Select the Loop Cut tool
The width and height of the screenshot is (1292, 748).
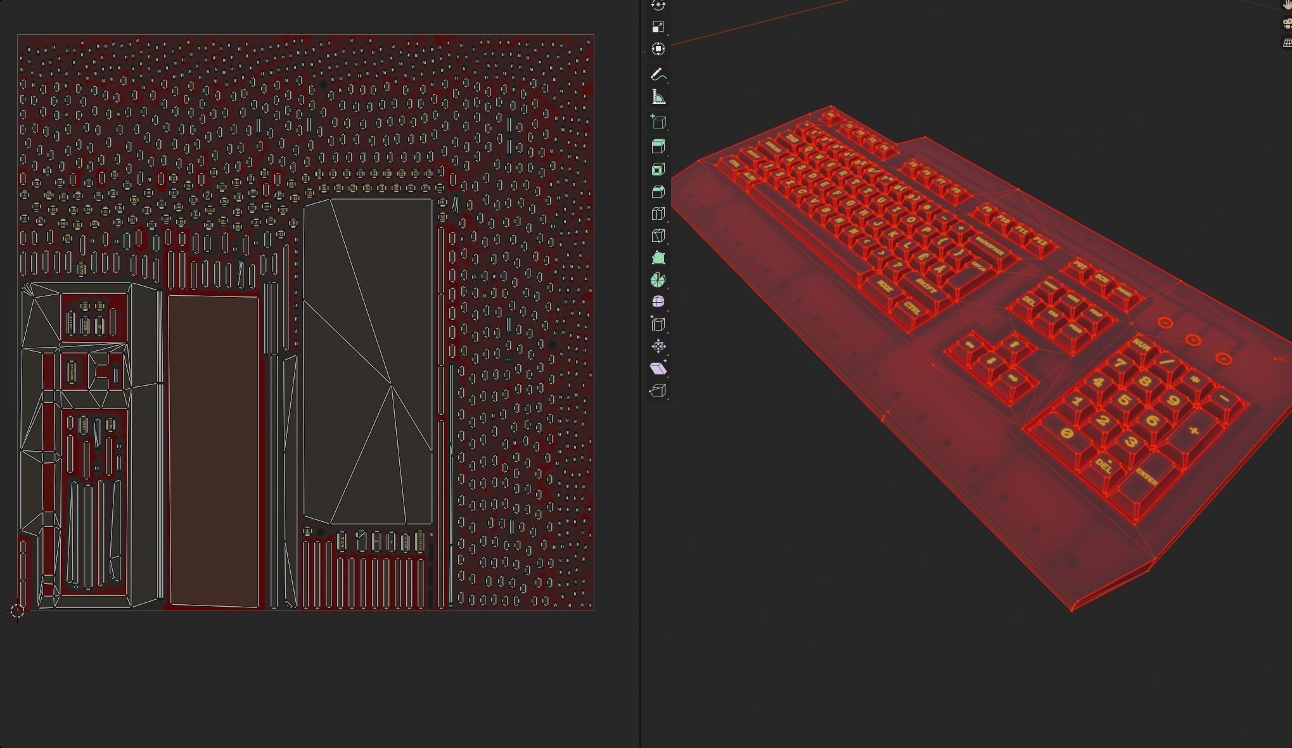658,213
